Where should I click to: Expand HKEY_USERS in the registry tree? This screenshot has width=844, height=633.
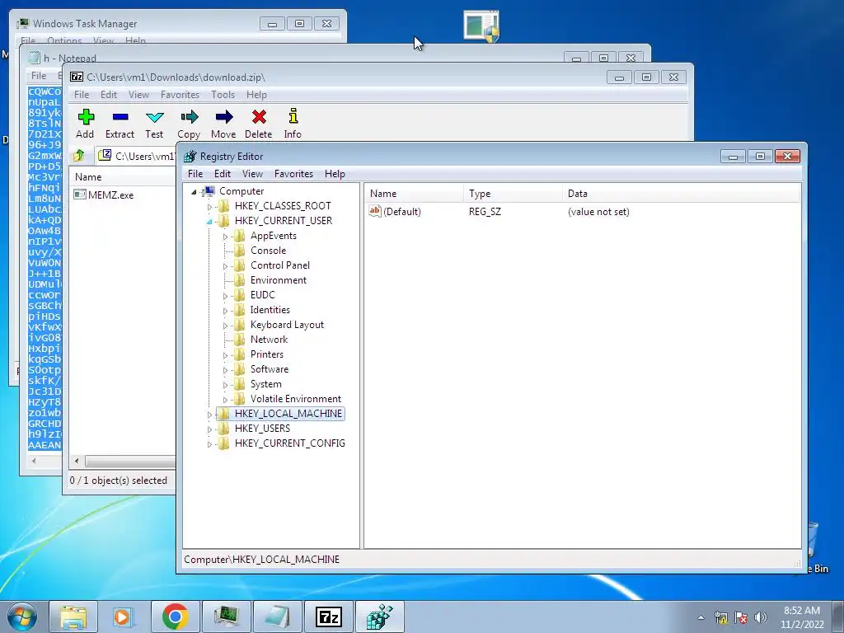click(x=209, y=429)
